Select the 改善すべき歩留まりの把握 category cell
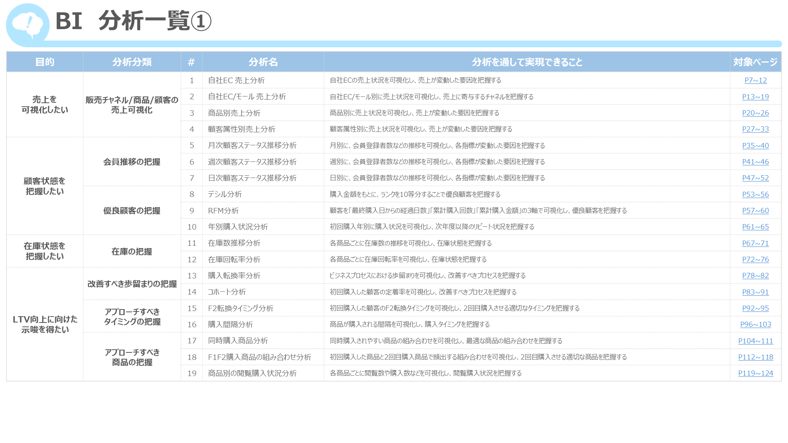Image resolution: width=788 pixels, height=443 pixels. pyautogui.click(x=132, y=284)
